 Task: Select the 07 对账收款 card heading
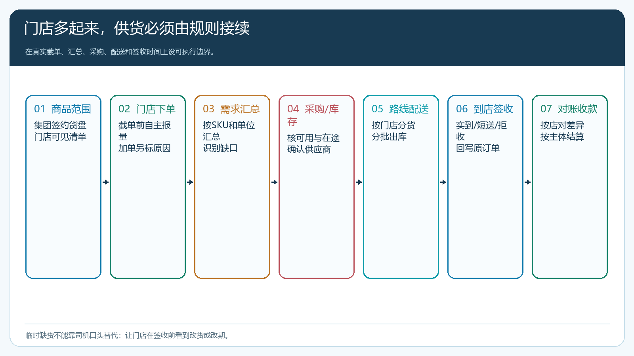point(569,109)
